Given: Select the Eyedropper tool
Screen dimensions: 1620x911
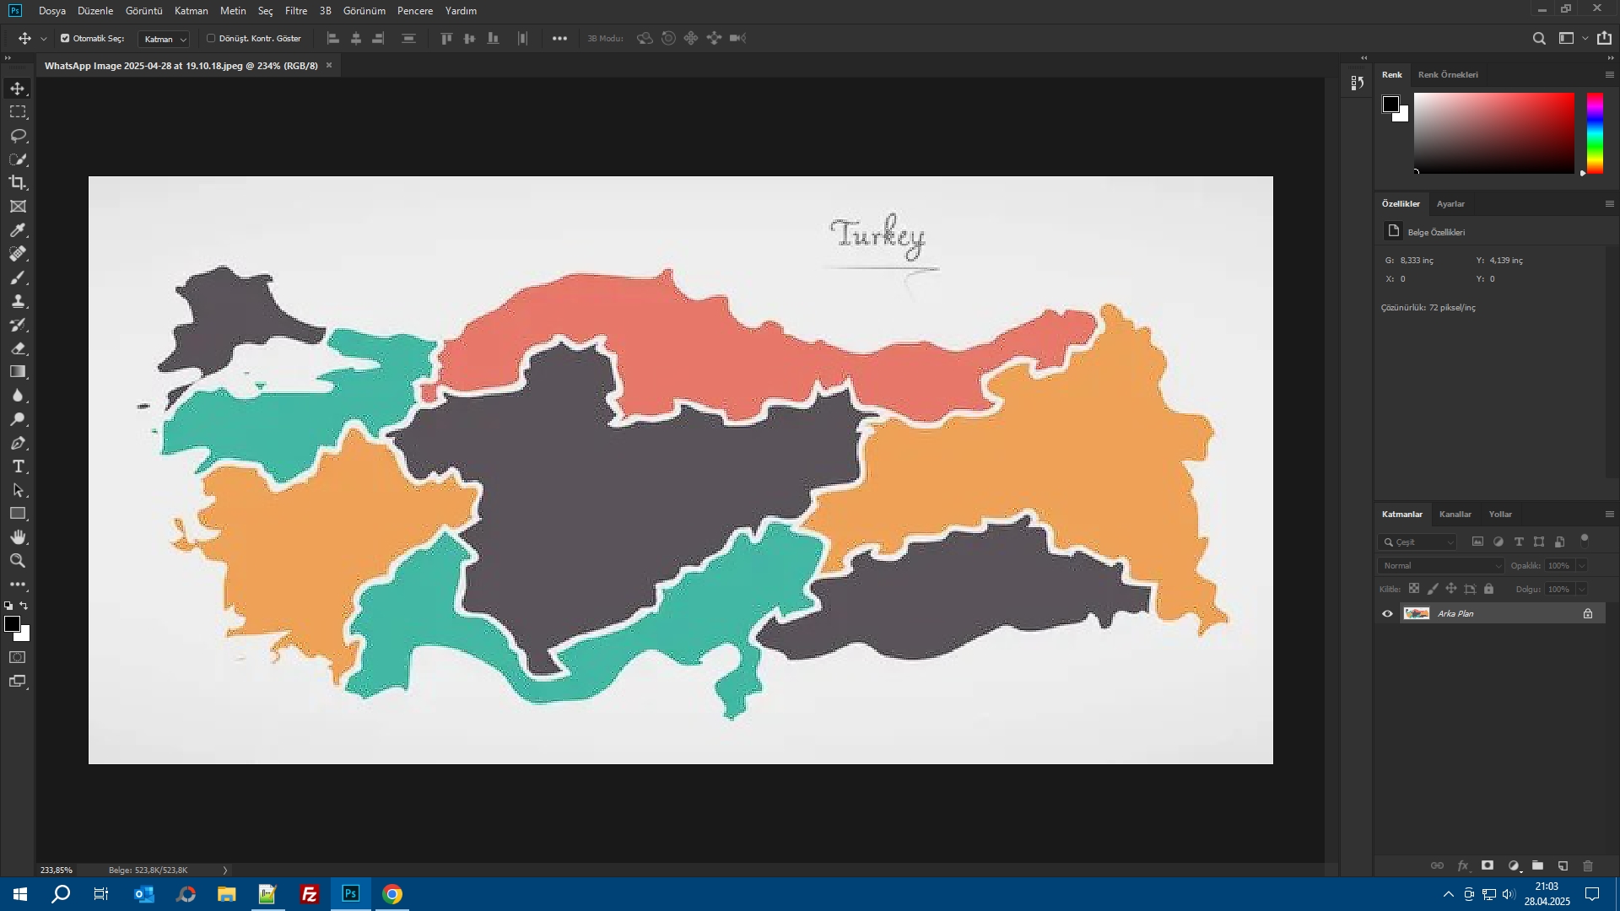Looking at the screenshot, I should (18, 230).
